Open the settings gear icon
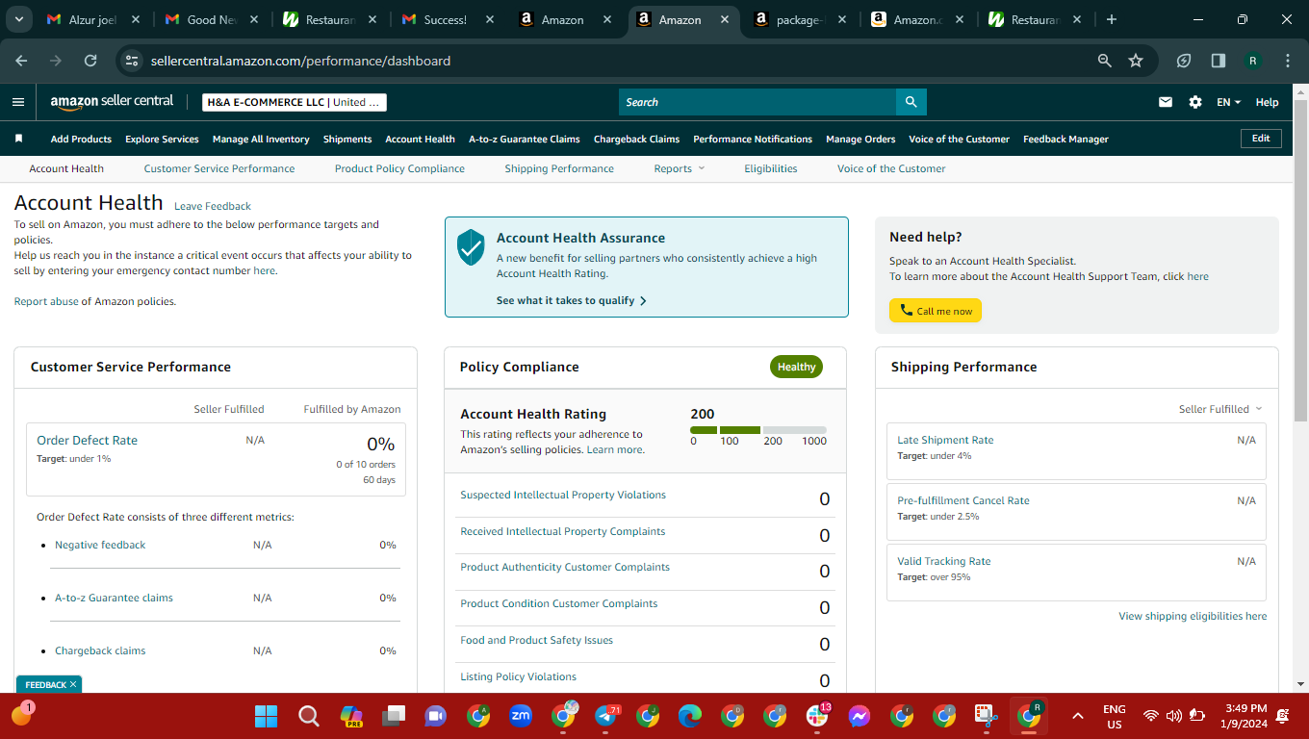1309x739 pixels. tap(1195, 102)
